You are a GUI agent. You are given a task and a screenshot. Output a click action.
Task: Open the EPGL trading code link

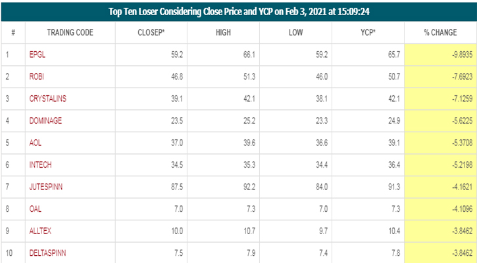pos(37,56)
